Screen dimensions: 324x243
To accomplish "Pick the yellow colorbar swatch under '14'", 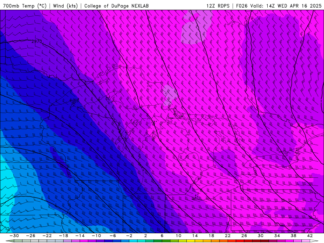I will [191, 241].
